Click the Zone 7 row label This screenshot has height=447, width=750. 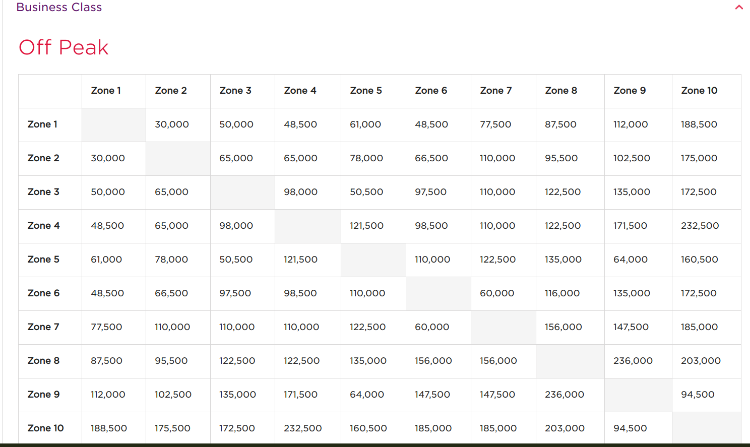(x=43, y=327)
